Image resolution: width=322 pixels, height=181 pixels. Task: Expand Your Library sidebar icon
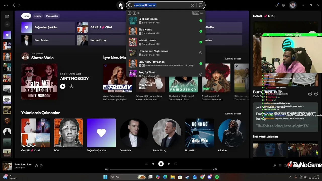point(7,17)
